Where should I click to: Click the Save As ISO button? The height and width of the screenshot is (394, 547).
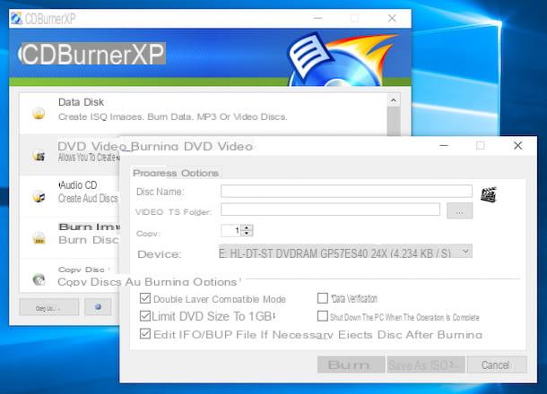pyautogui.click(x=426, y=364)
